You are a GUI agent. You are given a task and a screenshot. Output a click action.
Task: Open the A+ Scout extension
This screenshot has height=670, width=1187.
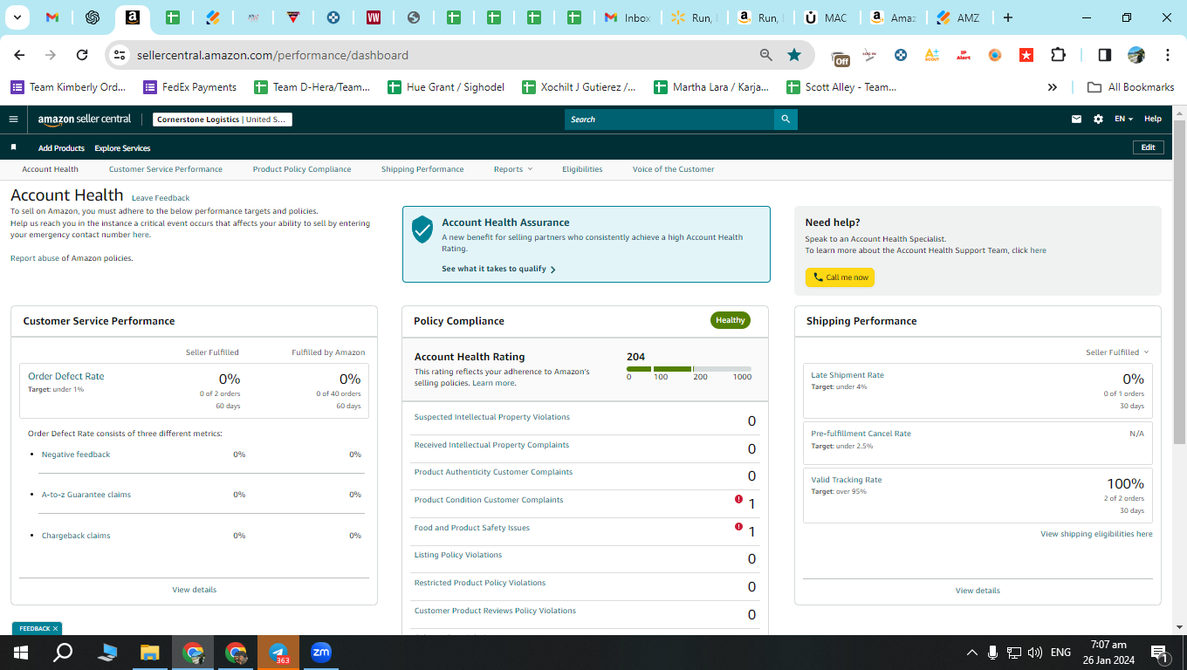(932, 55)
